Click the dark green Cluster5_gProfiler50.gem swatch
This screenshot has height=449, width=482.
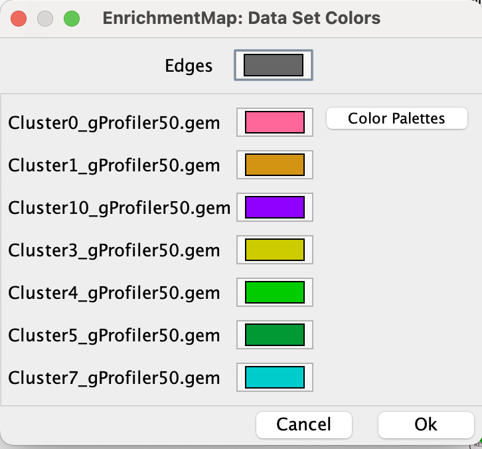(x=274, y=335)
